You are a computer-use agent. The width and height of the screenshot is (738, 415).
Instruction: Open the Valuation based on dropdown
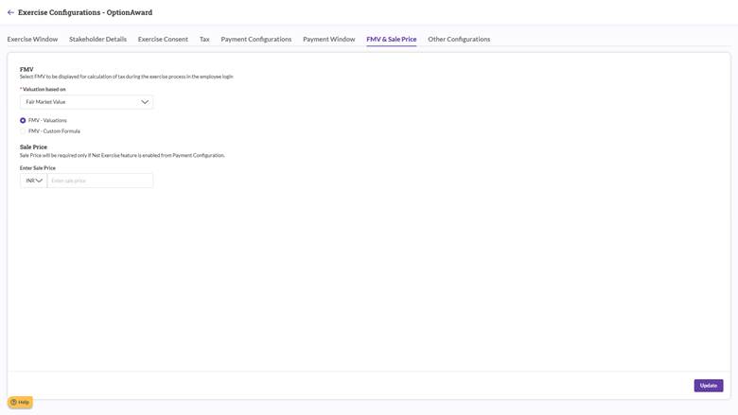(x=87, y=102)
